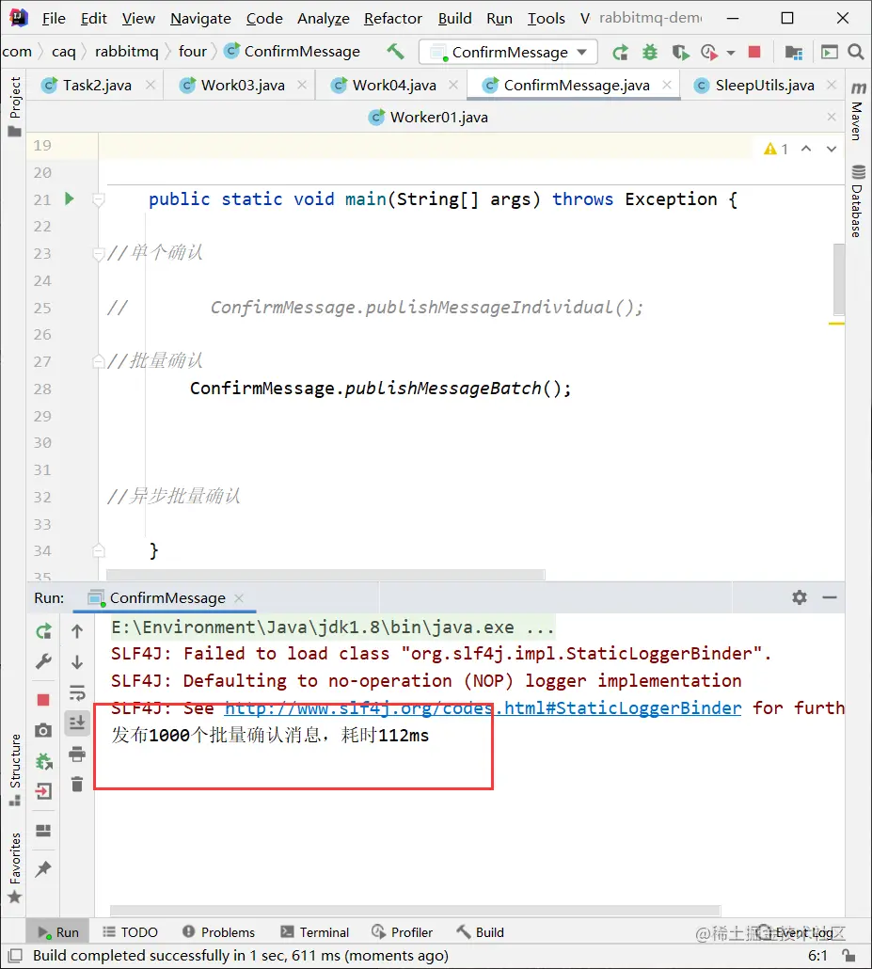Open the Navigate menu
This screenshot has height=969, width=872.
coord(201,19)
